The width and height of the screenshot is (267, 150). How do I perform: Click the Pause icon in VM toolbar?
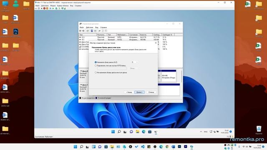click(50, 8)
